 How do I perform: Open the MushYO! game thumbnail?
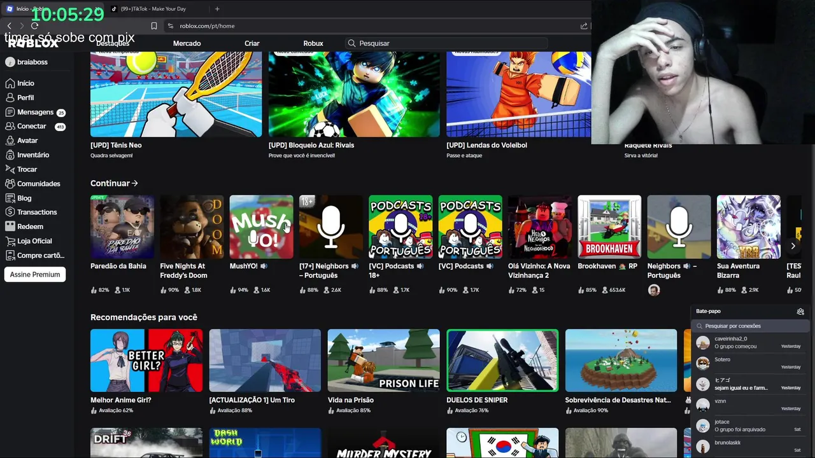pos(261,227)
